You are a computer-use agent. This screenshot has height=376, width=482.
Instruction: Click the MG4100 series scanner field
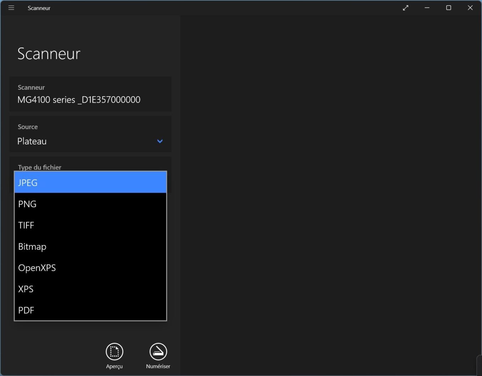(90, 94)
